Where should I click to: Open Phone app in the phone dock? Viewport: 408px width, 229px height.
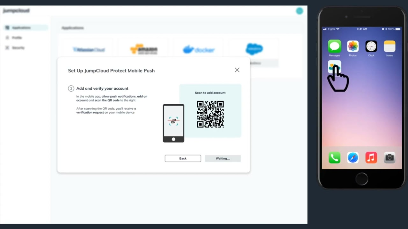coord(334,157)
